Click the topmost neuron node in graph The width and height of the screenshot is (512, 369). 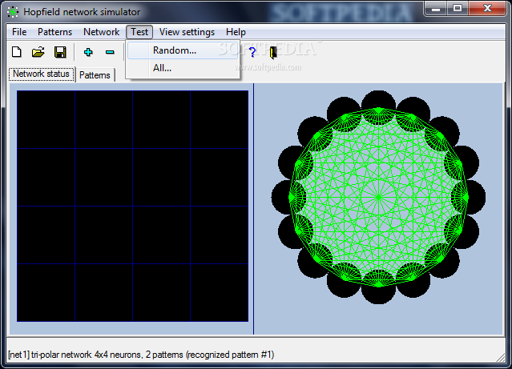click(x=378, y=108)
